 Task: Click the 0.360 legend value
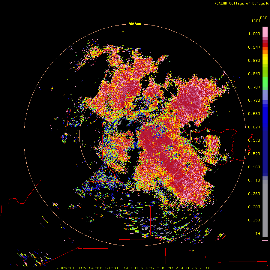(254, 194)
